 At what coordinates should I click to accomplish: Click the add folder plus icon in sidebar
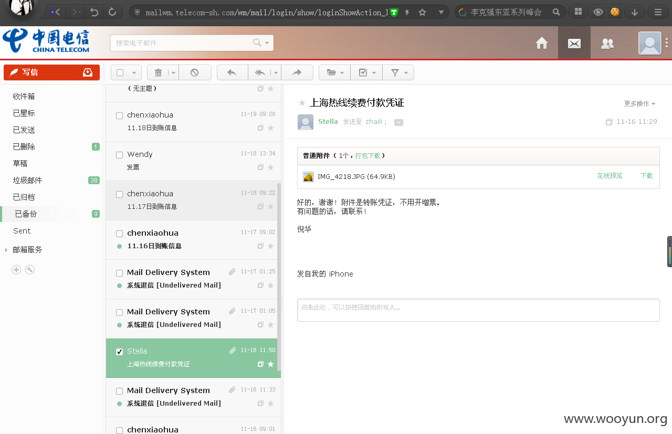(16, 270)
